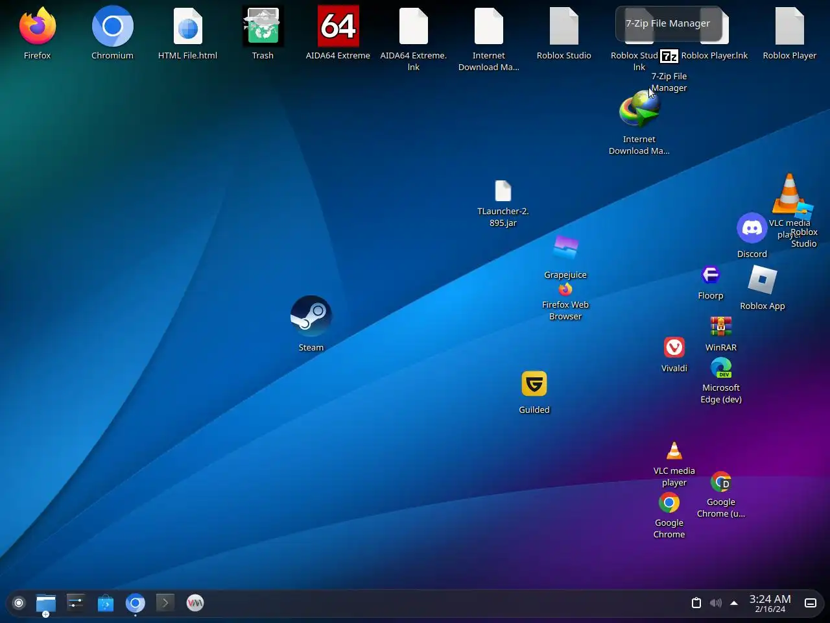Open the volume control in the system tray
The image size is (830, 623).
[715, 603]
